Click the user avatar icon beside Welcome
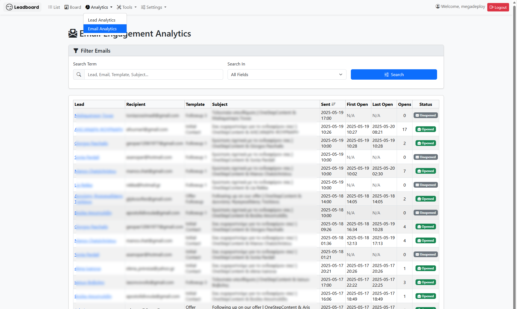 click(438, 6)
